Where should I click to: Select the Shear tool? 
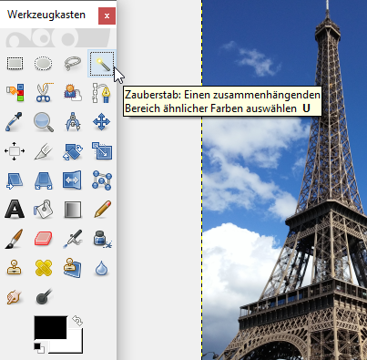click(x=15, y=180)
